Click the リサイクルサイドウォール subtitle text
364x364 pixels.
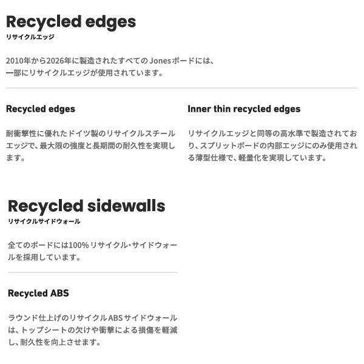tap(44, 221)
